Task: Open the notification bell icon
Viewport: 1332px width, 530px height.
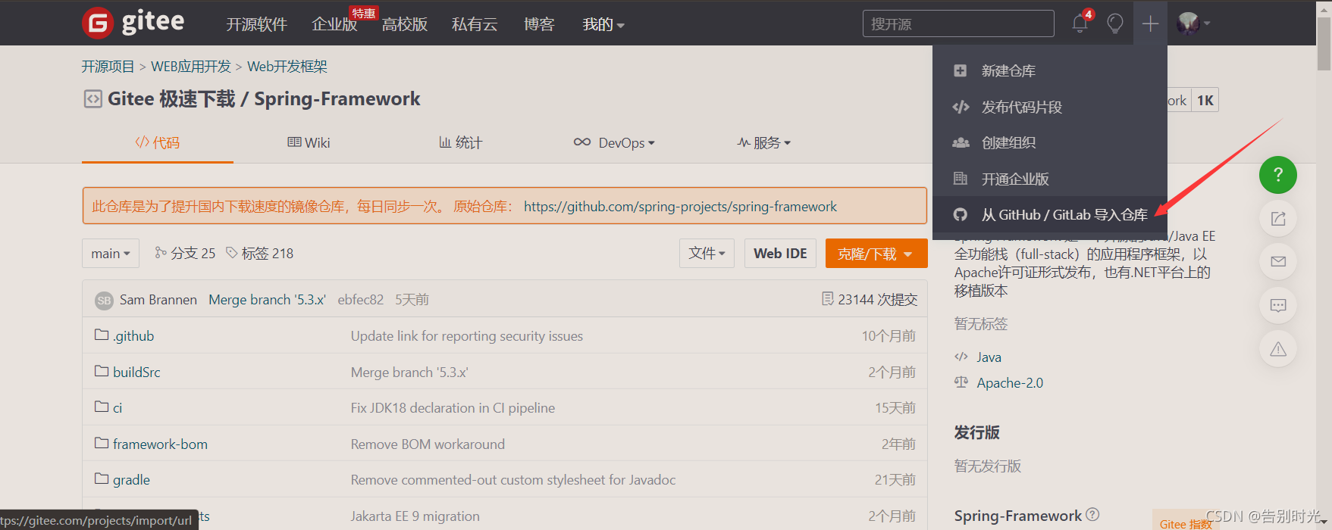Action: coord(1080,23)
